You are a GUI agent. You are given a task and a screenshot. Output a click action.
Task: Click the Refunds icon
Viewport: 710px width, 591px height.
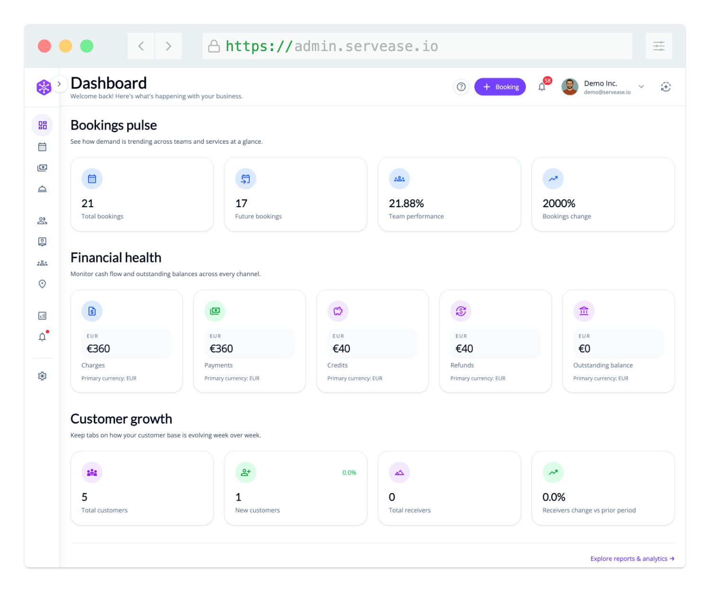(461, 311)
